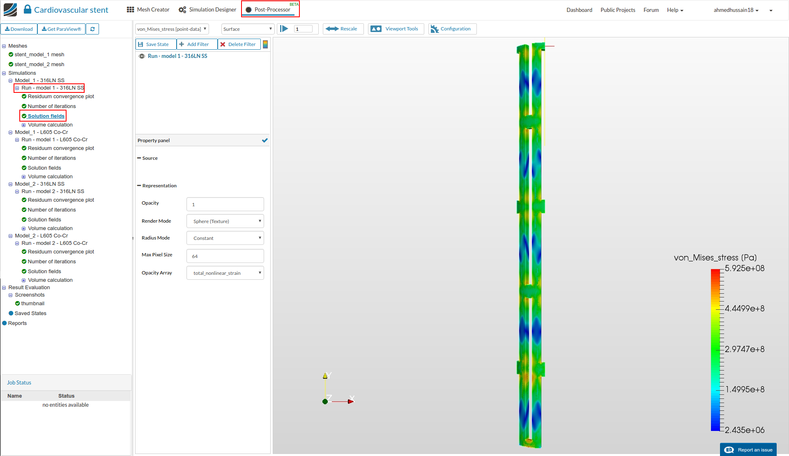
Task: Open the Render Mode dropdown
Action: tap(225, 221)
